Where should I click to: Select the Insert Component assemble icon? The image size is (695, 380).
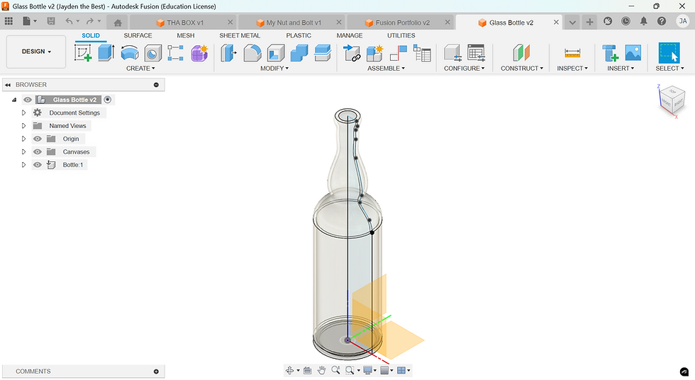tap(352, 53)
